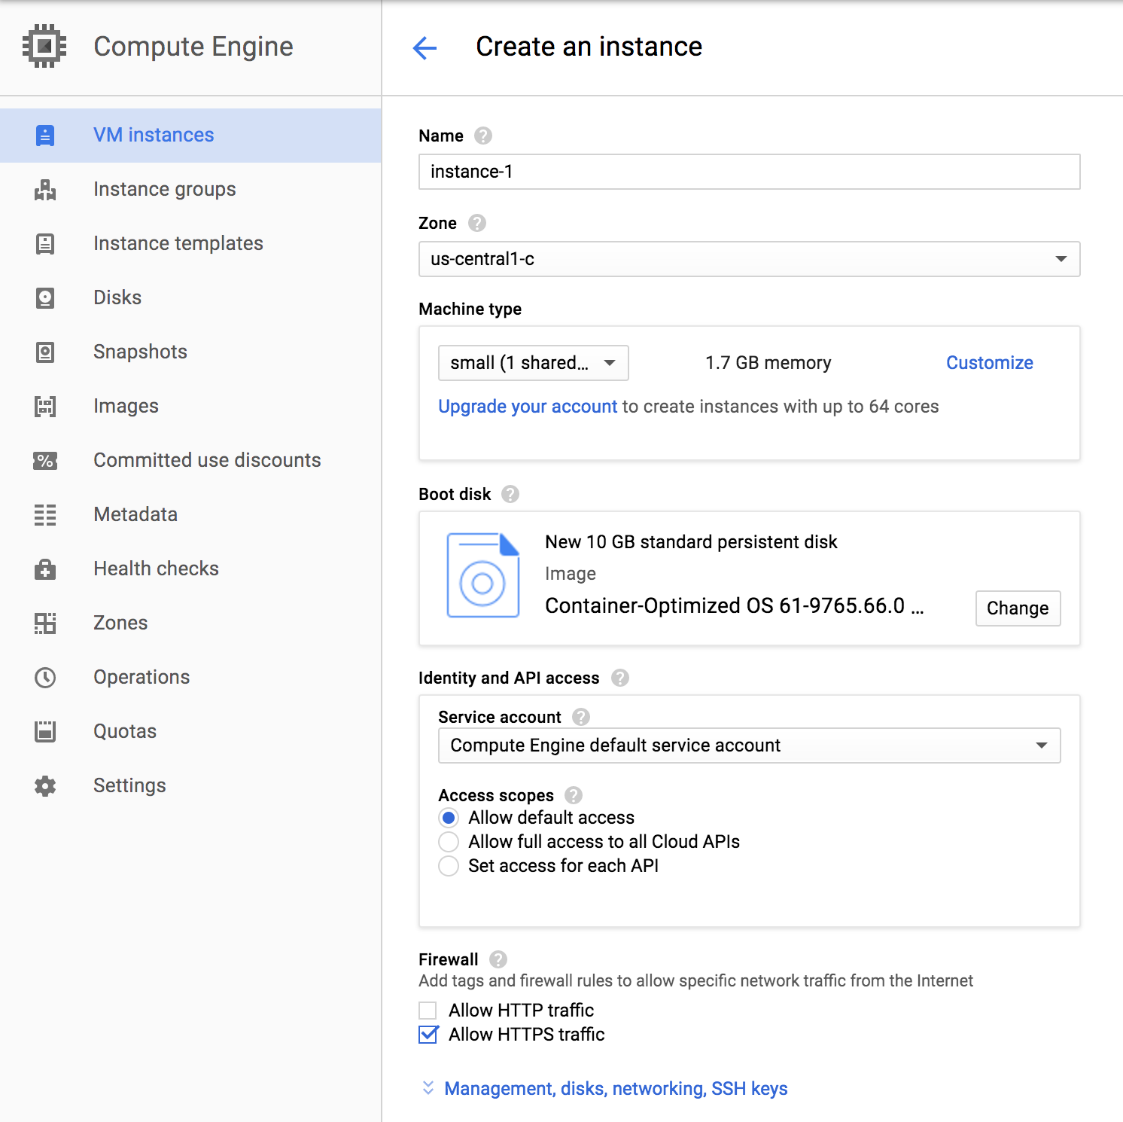The image size is (1123, 1122).
Task: Expand Management, disks, networking, SSH keys
Action: 615,1089
